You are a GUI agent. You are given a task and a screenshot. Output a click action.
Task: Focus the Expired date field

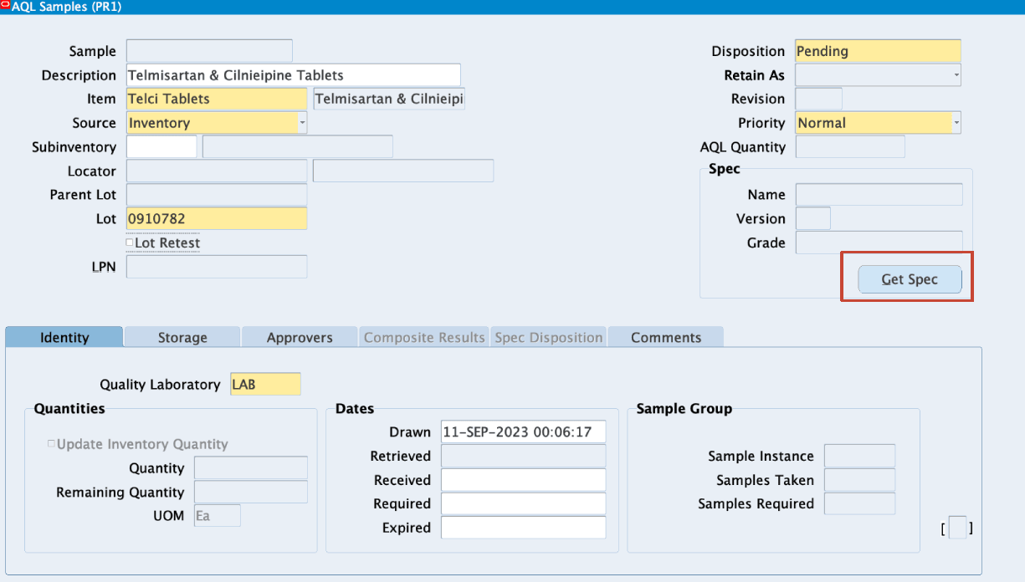coord(523,528)
